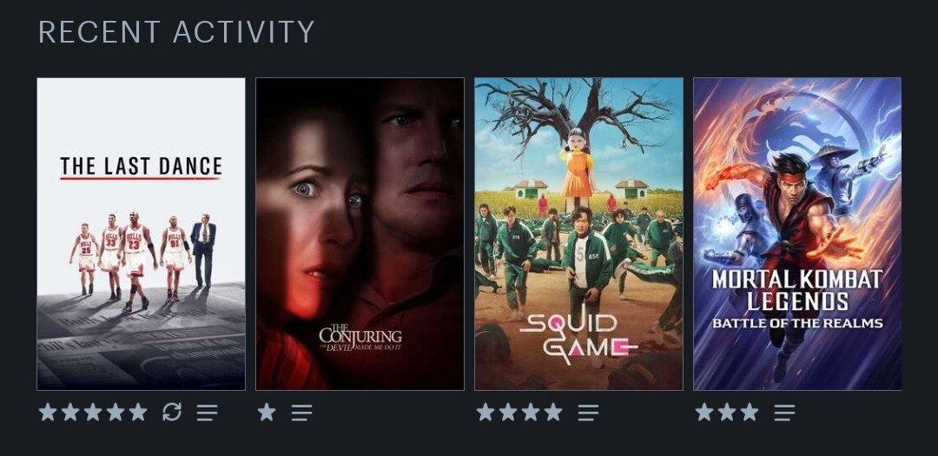938x456 pixels.
Task: Click the rewatch icon under The Last Dance
Action: tap(172, 412)
